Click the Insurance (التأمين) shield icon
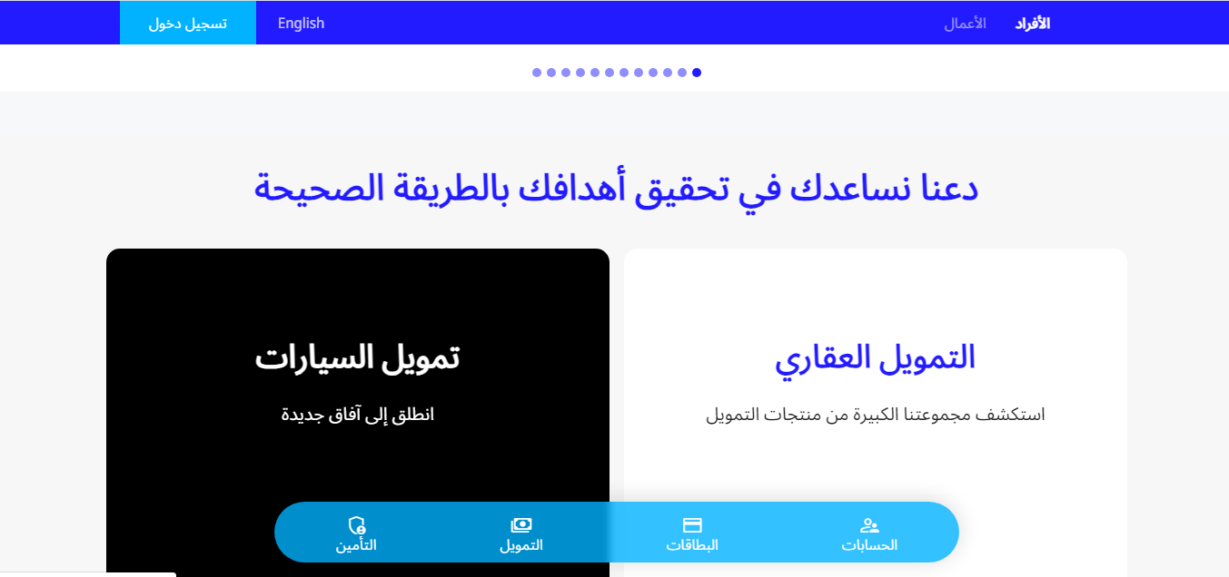The width and height of the screenshot is (1229, 577). click(356, 525)
